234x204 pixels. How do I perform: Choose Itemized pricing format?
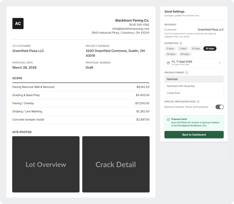194,79
